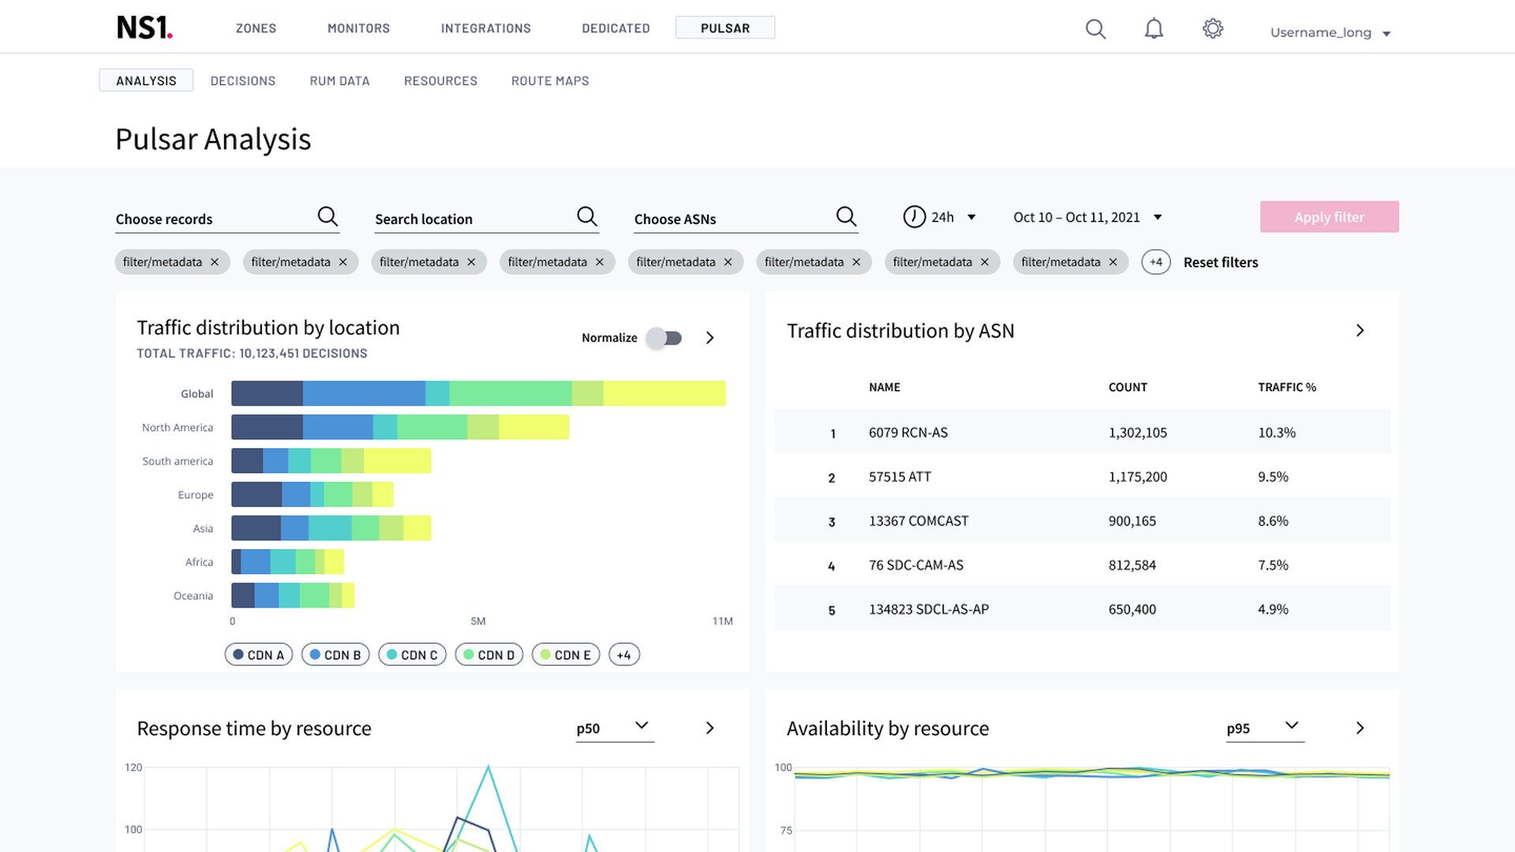Image resolution: width=1515 pixels, height=852 pixels.
Task: Toggle CDN D legend series
Action: tap(489, 655)
